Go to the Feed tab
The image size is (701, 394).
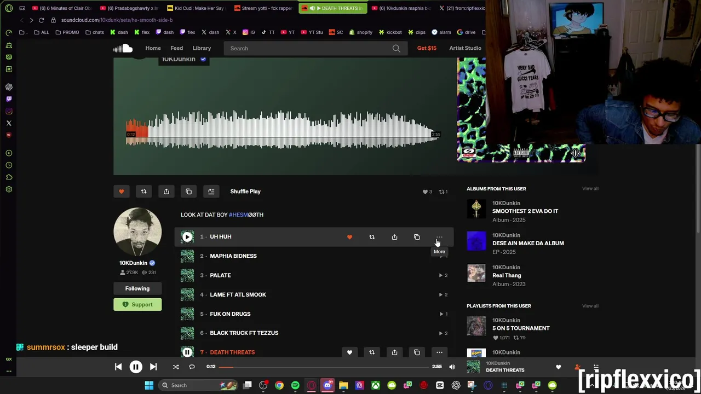point(176,48)
